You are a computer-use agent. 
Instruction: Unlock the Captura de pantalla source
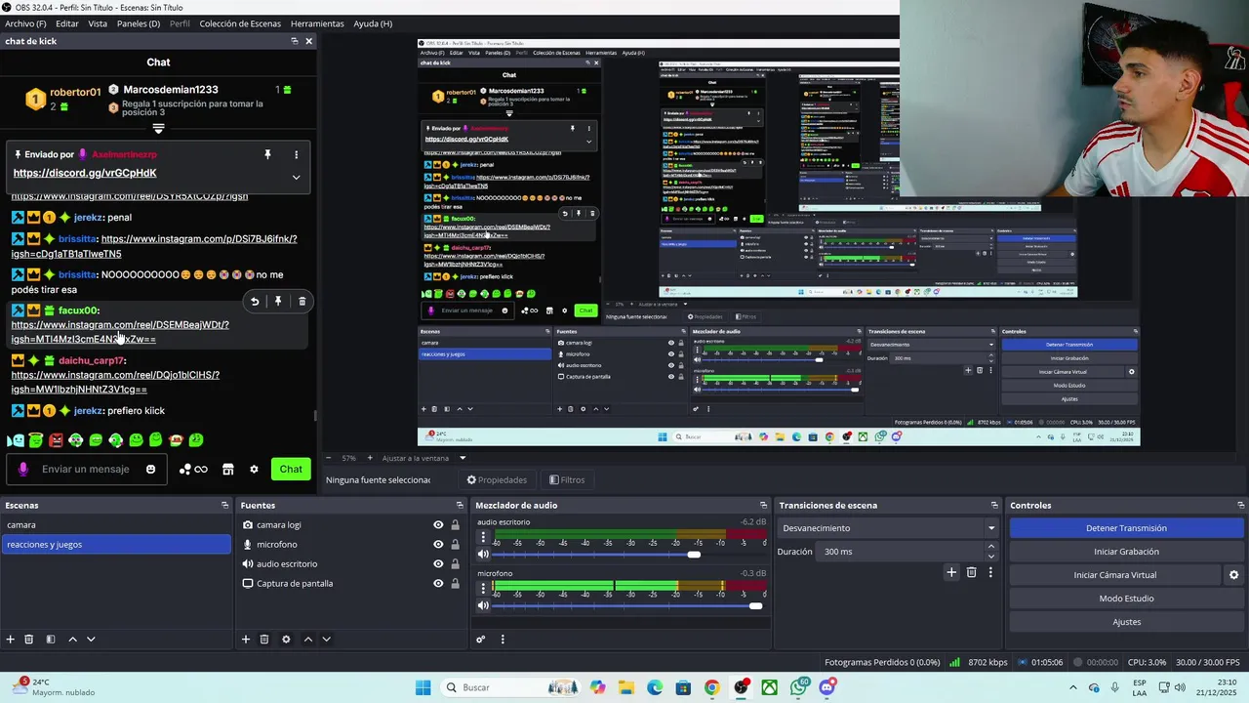[455, 584]
